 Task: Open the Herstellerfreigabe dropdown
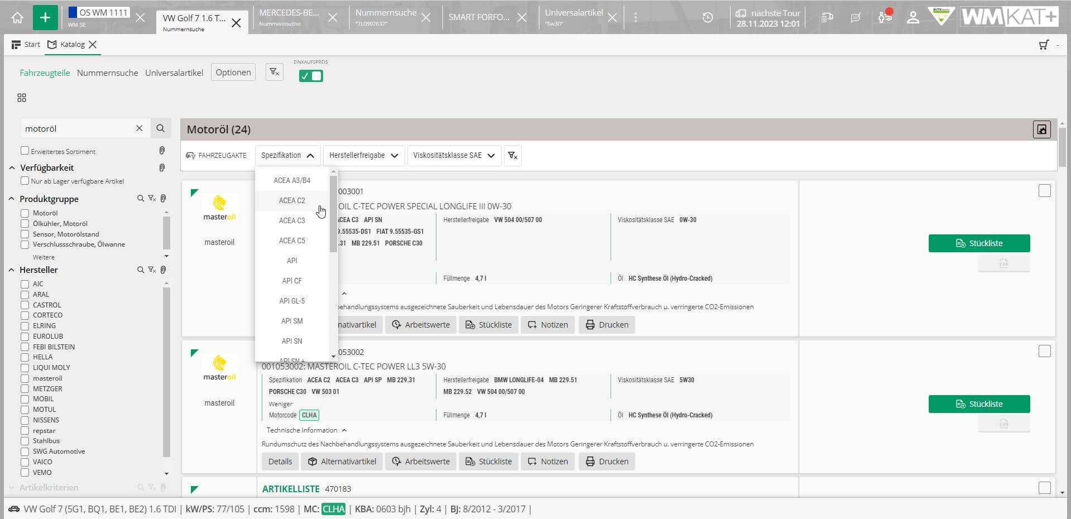click(x=364, y=155)
